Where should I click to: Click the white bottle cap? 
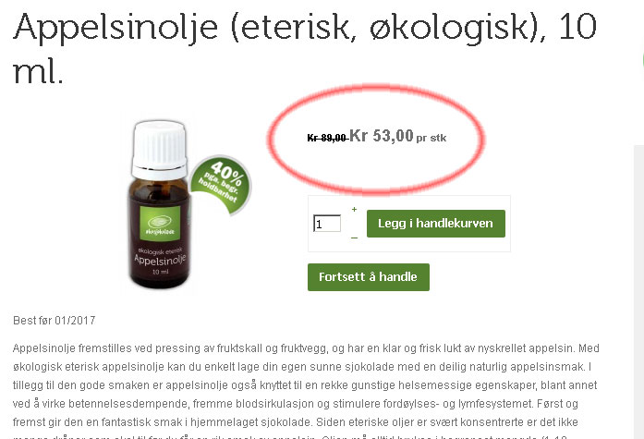159,150
